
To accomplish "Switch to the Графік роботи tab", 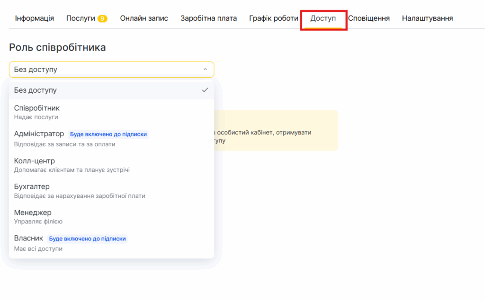I will [273, 18].
